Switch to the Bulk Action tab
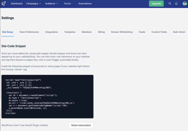Image resolution: width=188 pixels, height=131 pixels. coord(179,32)
